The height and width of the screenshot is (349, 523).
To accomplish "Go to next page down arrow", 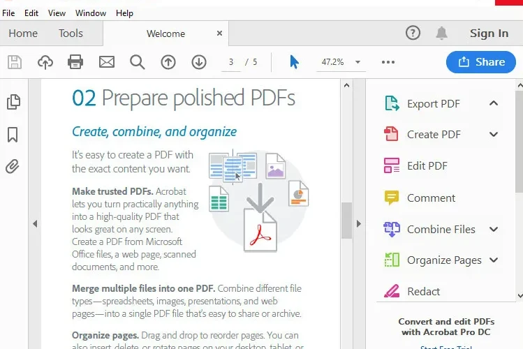I will 199,62.
